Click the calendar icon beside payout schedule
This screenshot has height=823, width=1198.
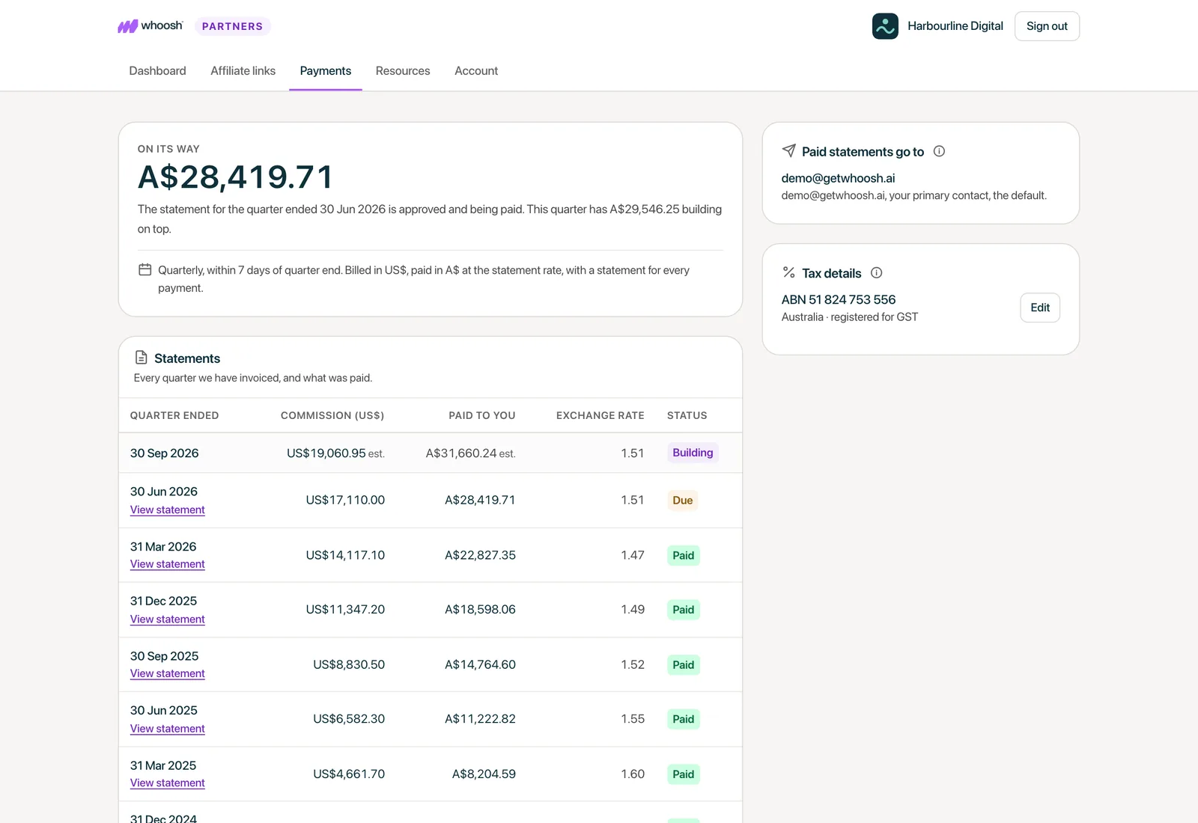tap(145, 270)
